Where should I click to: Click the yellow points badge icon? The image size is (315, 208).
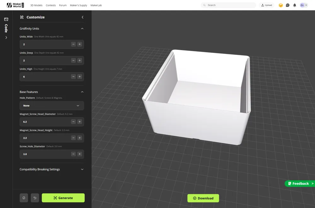281,5
